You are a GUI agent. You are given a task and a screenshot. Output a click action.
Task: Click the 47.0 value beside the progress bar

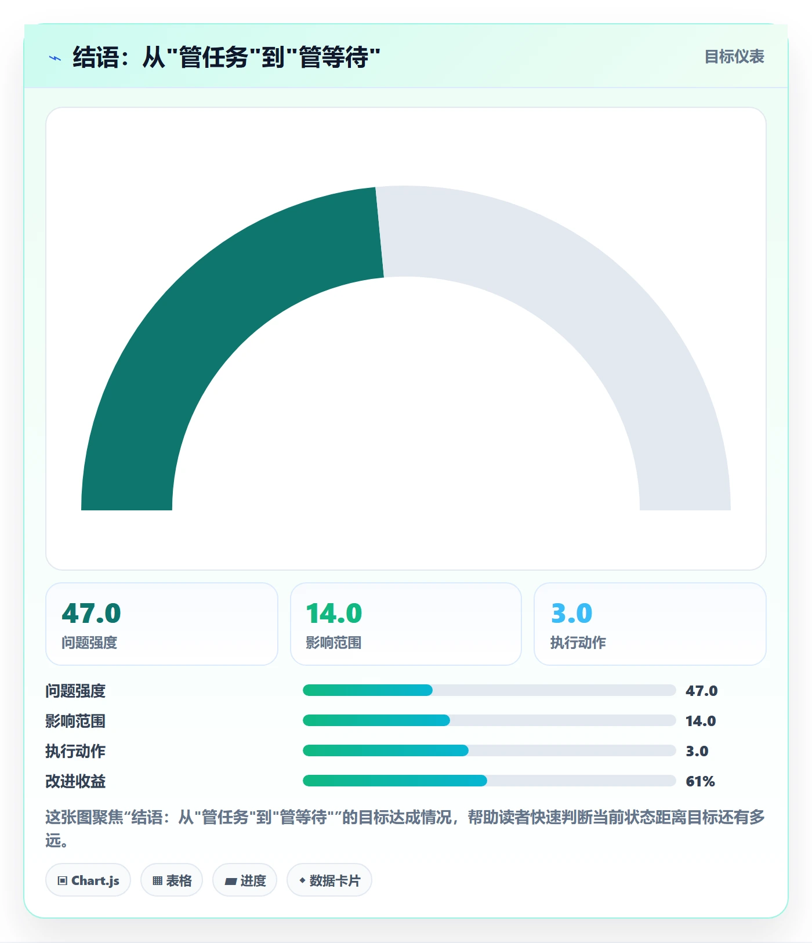coord(702,691)
